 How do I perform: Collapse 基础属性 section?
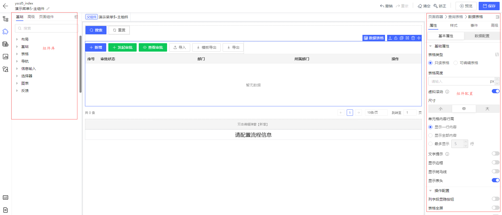pos(430,46)
